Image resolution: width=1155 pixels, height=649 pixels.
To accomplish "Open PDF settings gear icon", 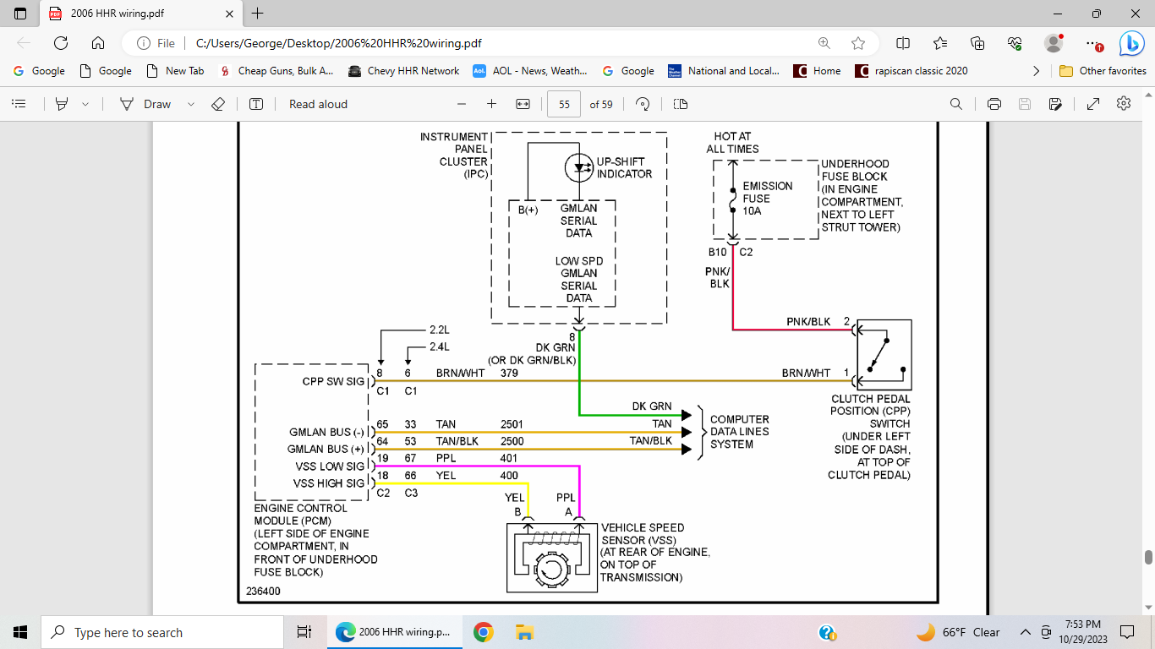I will 1123,104.
